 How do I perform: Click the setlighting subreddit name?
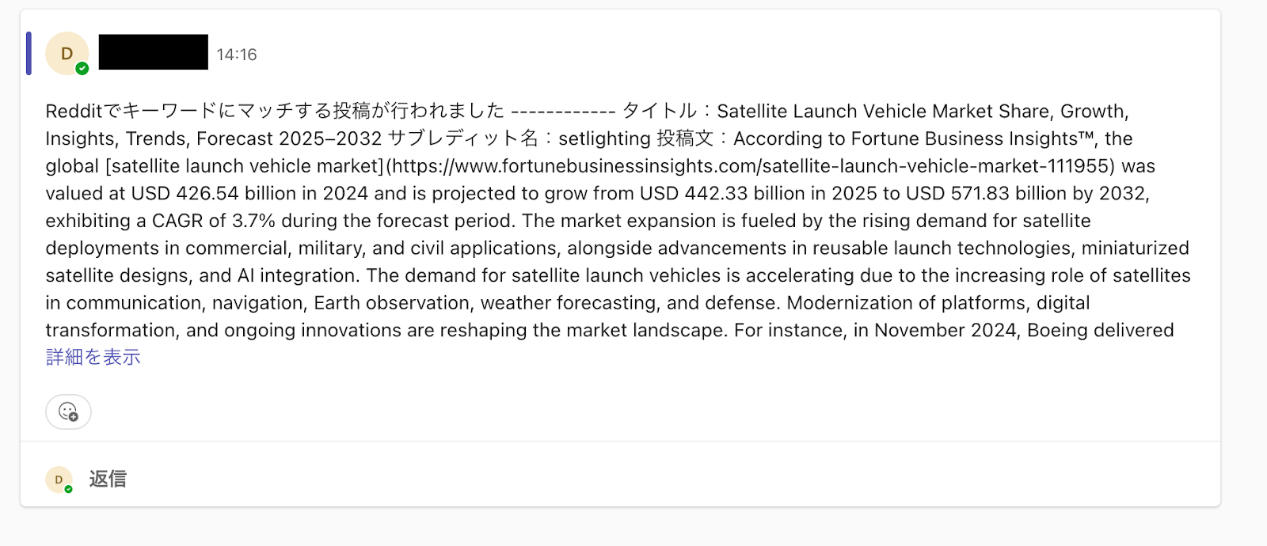point(604,138)
